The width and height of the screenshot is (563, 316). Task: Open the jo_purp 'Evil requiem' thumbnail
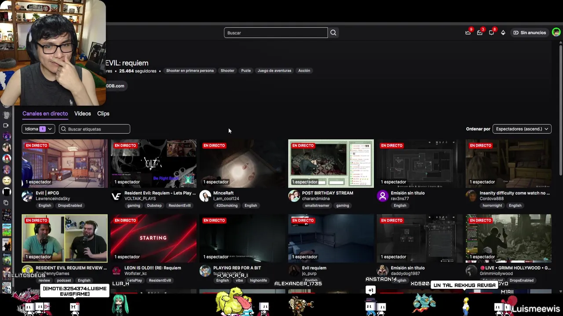[331, 238]
